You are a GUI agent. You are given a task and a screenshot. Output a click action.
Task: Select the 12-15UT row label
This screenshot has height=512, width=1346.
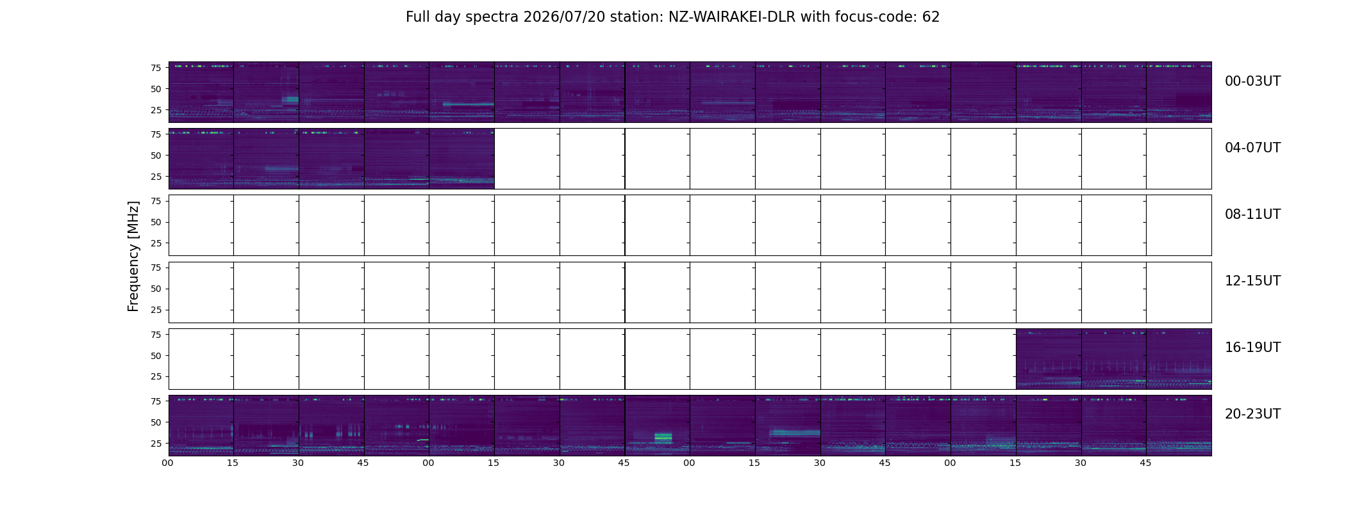click(1252, 281)
